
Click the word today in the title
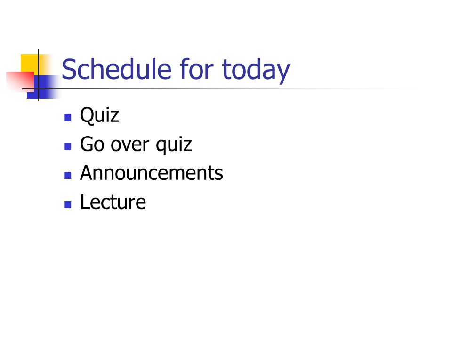point(256,70)
